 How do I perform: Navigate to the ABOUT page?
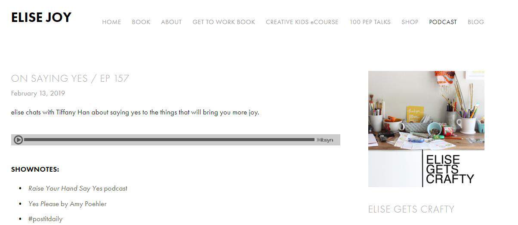click(171, 22)
